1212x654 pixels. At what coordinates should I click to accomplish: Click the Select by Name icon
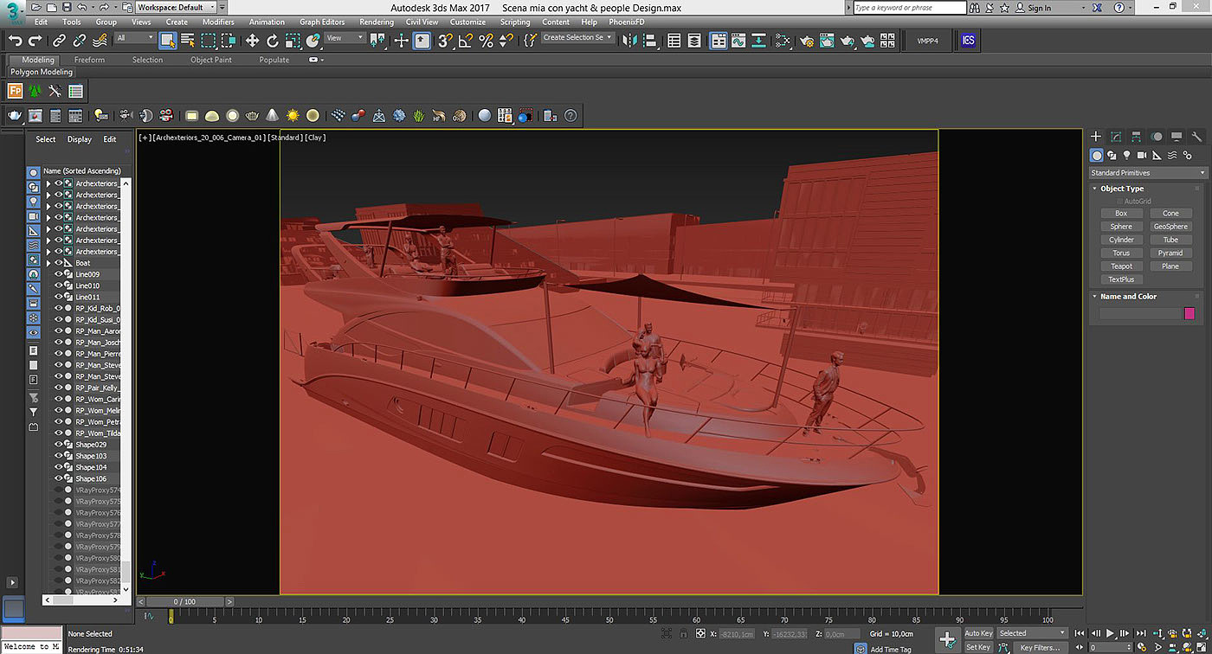coord(188,41)
